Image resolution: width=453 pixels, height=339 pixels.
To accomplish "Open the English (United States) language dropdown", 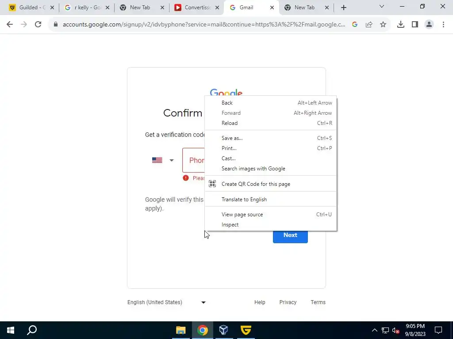I will click(x=167, y=302).
